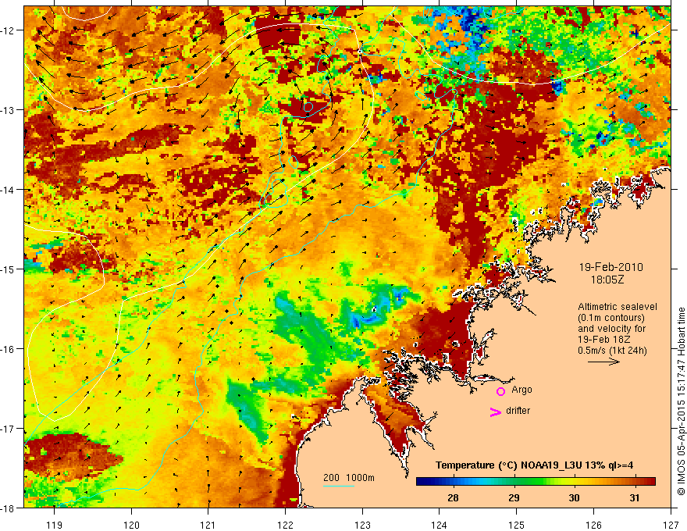This screenshot has height=531, width=687.
Task: Click the magenta drifter arrow legend marker
Action: 496,412
